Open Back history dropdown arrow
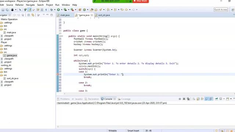The height and width of the screenshot is (132, 235). (130, 10)
